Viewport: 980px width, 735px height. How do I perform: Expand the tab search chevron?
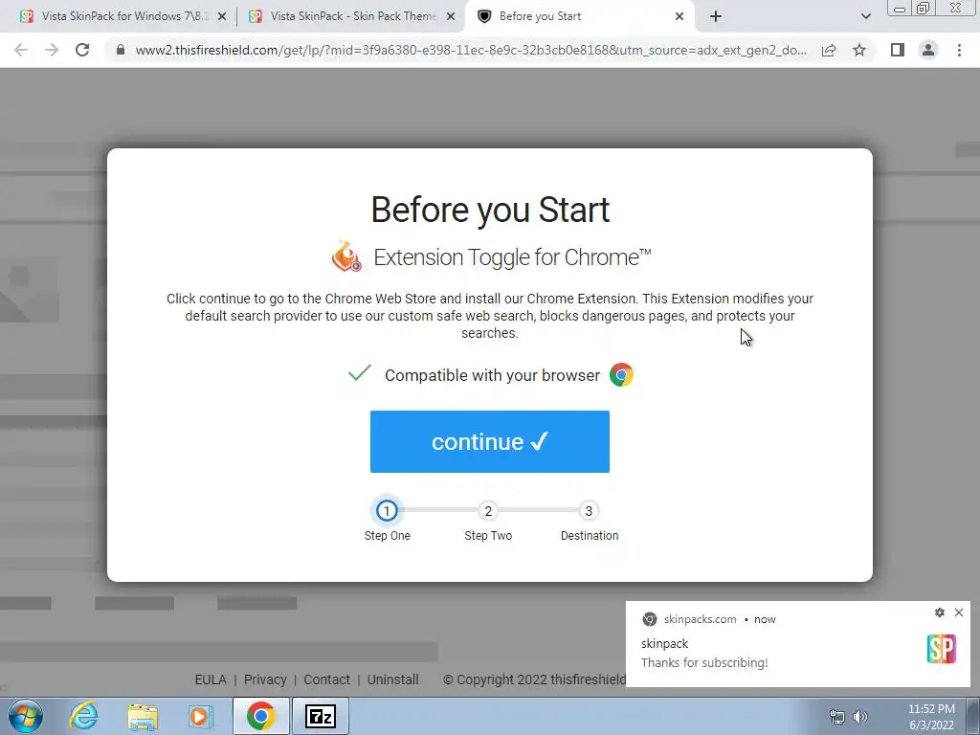(865, 17)
